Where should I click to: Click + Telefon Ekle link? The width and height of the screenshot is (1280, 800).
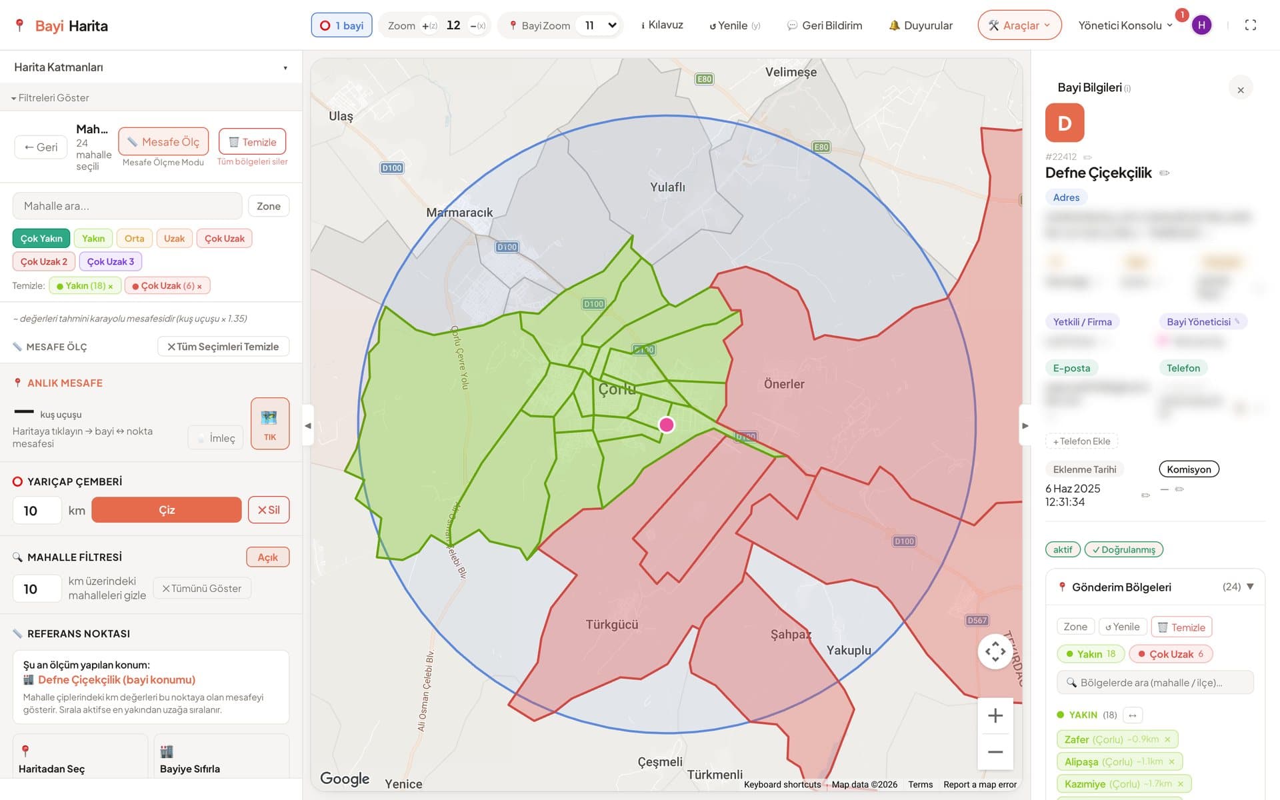(x=1081, y=441)
